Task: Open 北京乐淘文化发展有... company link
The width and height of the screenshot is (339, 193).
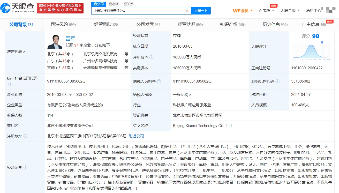Action: (102, 54)
